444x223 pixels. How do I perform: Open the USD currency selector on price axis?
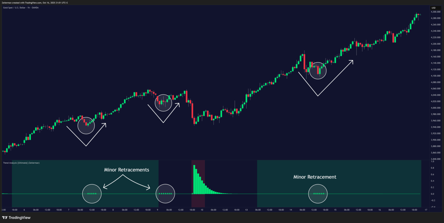point(433,8)
